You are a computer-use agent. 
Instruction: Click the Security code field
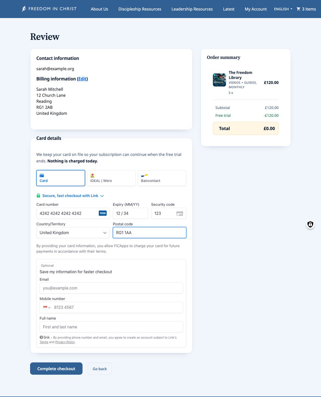[x=169, y=214]
